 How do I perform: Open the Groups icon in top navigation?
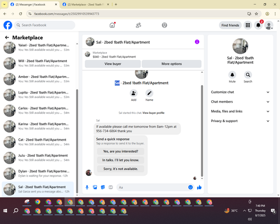(165, 25)
